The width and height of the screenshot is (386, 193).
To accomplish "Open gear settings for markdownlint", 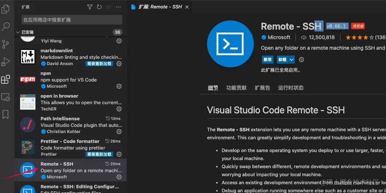I will click(x=119, y=64).
